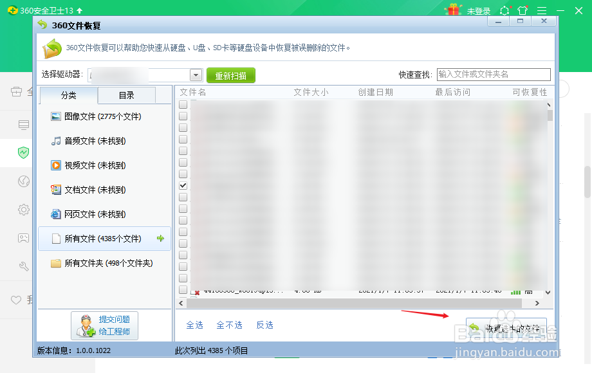
Task: Select the 视频文件 video files category icon
Action: [57, 165]
